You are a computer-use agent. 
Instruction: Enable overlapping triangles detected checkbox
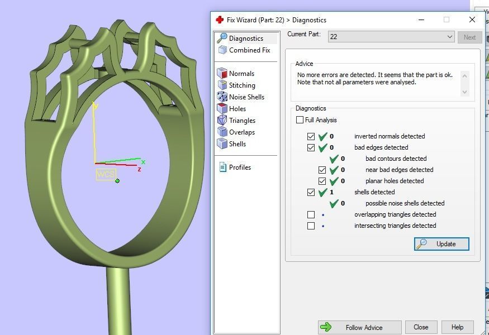pos(311,214)
